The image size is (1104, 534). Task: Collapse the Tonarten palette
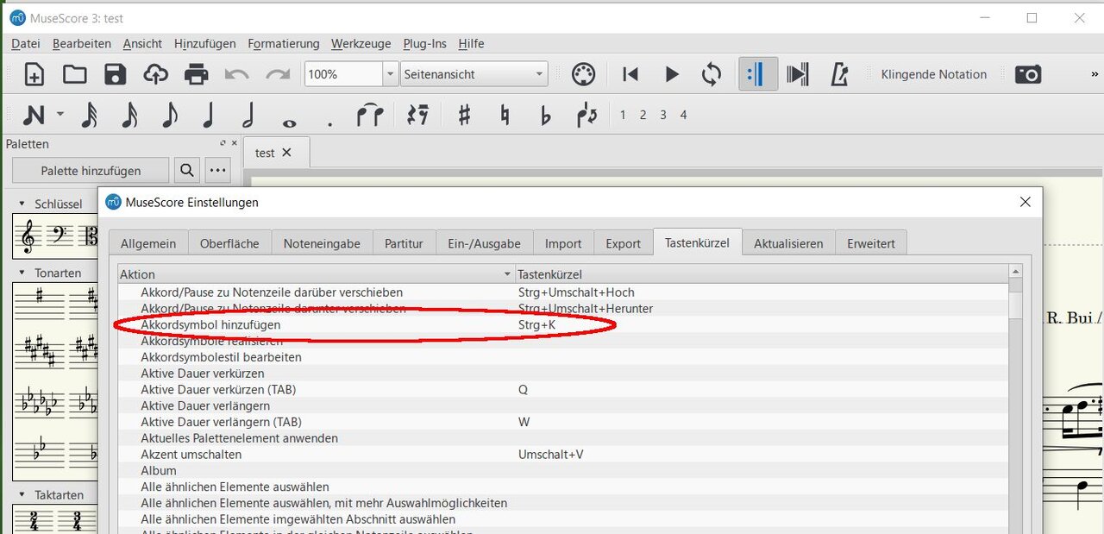coord(22,273)
